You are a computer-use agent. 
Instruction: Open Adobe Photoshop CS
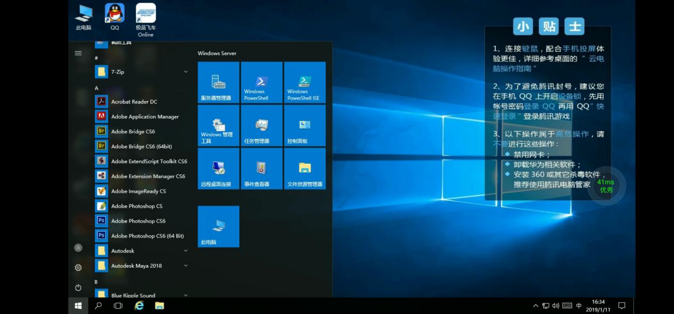(x=142, y=206)
